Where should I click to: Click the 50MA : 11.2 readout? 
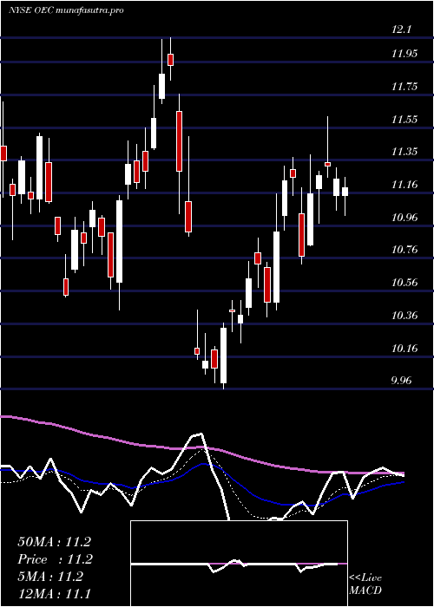click(54, 542)
